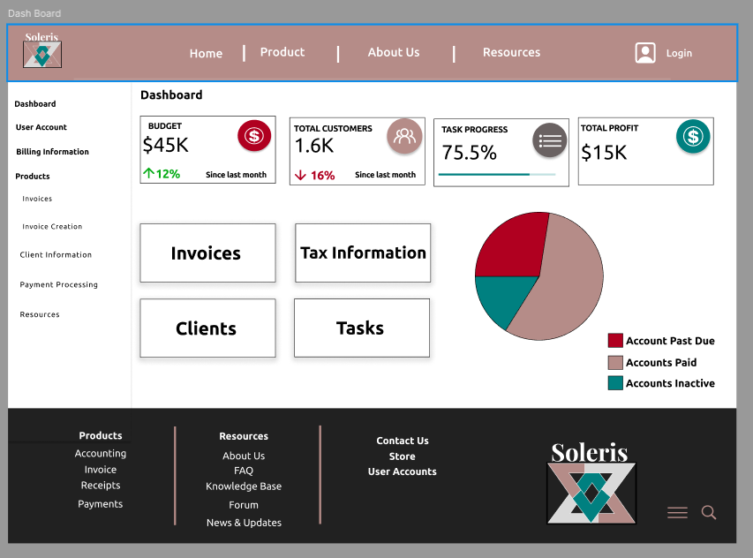The image size is (753, 558).
Task: Select User Account in the left sidebar
Action: [41, 127]
